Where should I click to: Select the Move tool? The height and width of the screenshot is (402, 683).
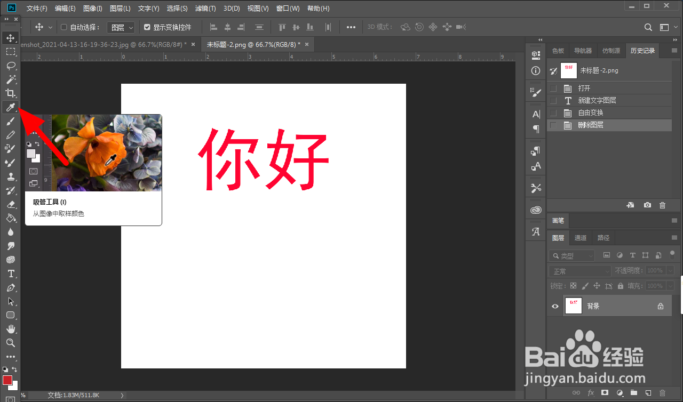coord(11,38)
